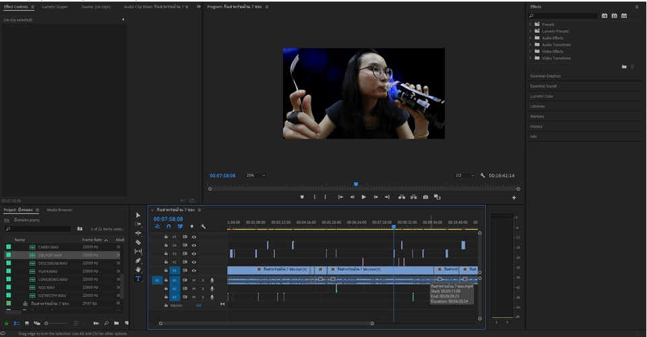Image resolution: width=647 pixels, height=337 pixels.
Task: Open the Button Editor plus icon
Action: point(514,197)
